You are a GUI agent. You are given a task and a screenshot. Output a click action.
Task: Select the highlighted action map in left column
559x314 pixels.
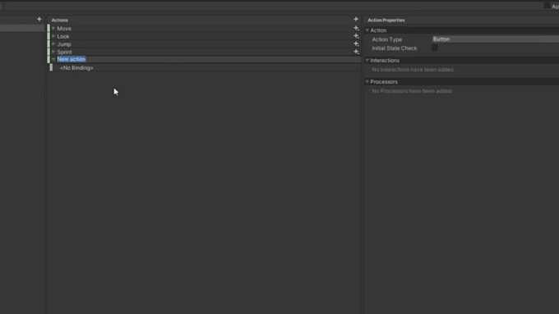point(22,28)
